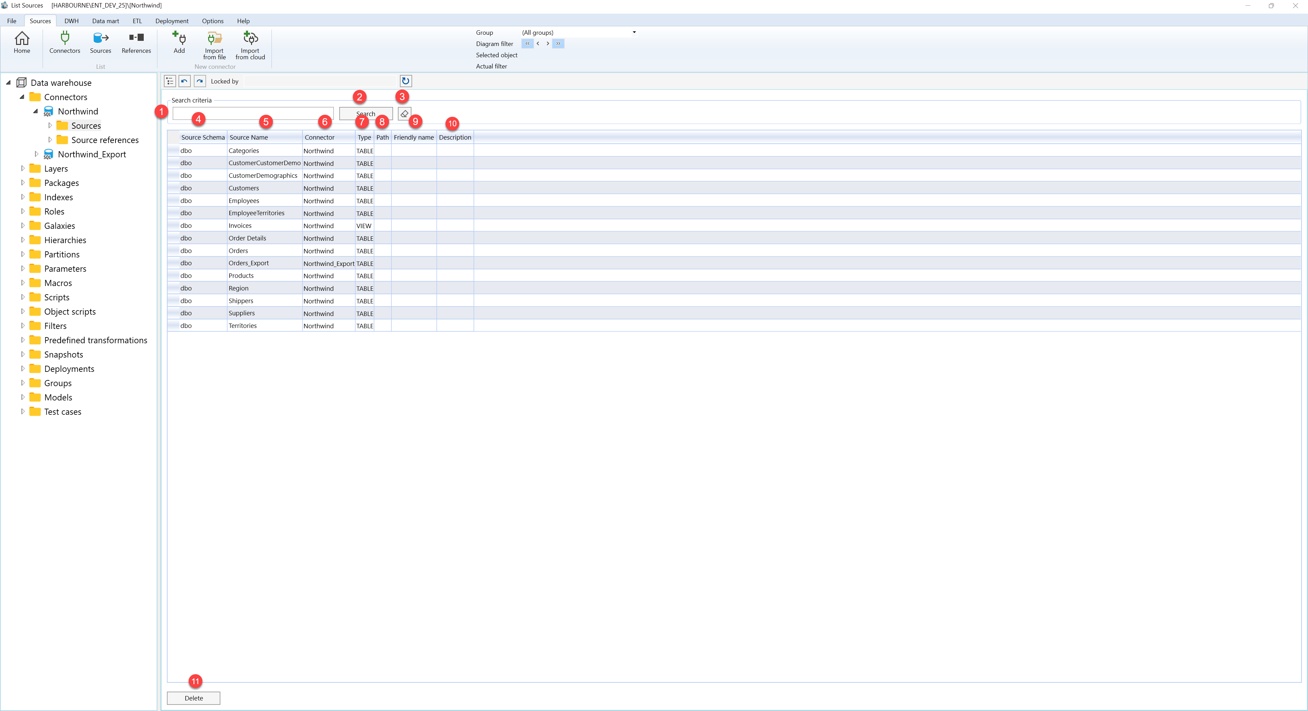Open the References list icon

click(x=136, y=43)
